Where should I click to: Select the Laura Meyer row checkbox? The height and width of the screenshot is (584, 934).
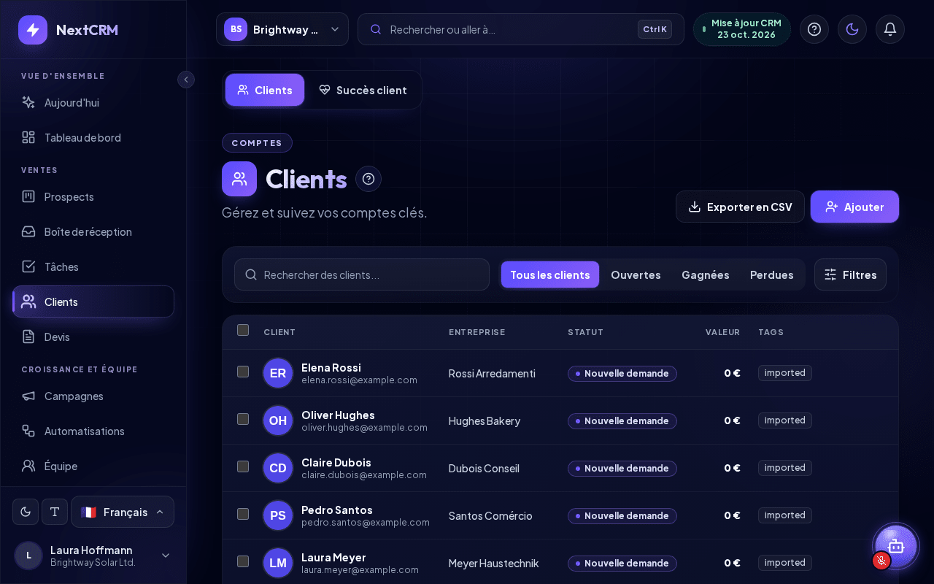point(243,561)
